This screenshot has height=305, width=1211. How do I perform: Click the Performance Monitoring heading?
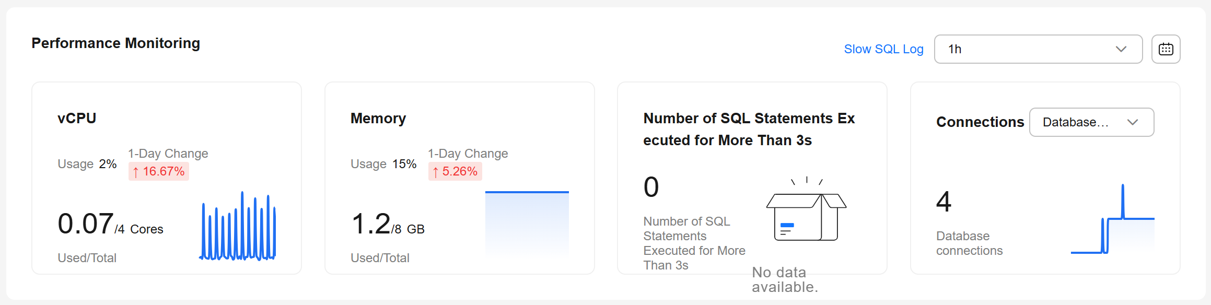[x=115, y=43]
